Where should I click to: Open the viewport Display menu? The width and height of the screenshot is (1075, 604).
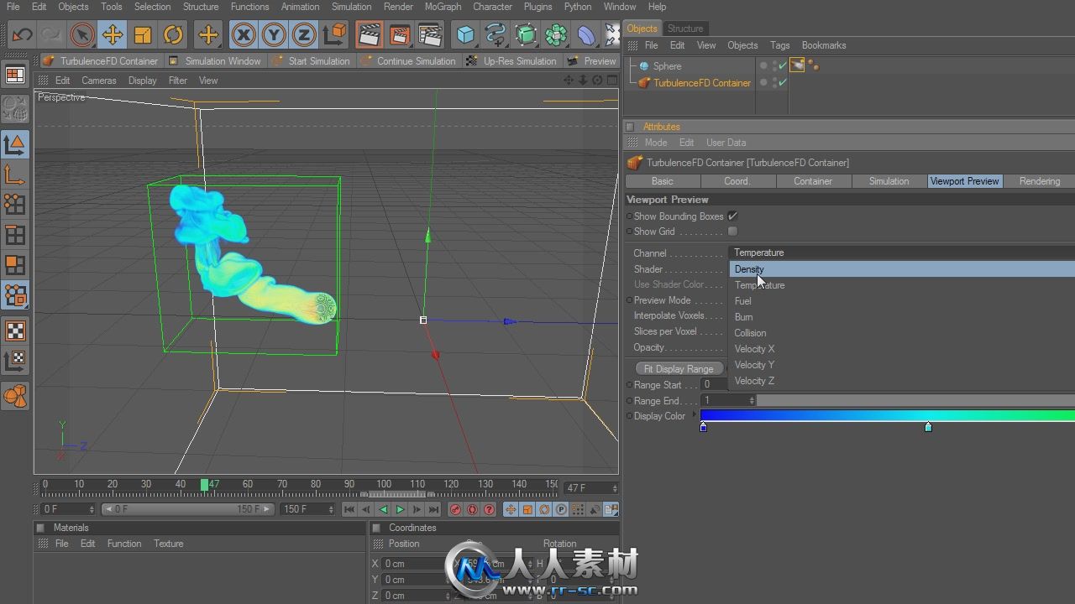(143, 81)
